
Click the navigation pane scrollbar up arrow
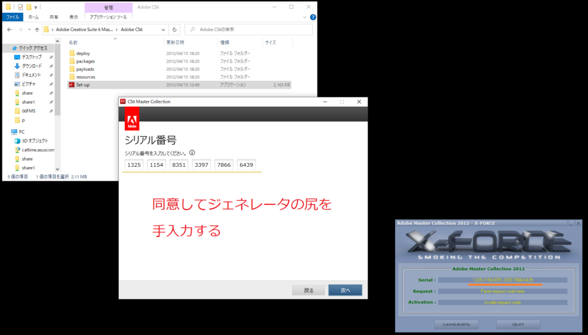pyautogui.click(x=57, y=41)
